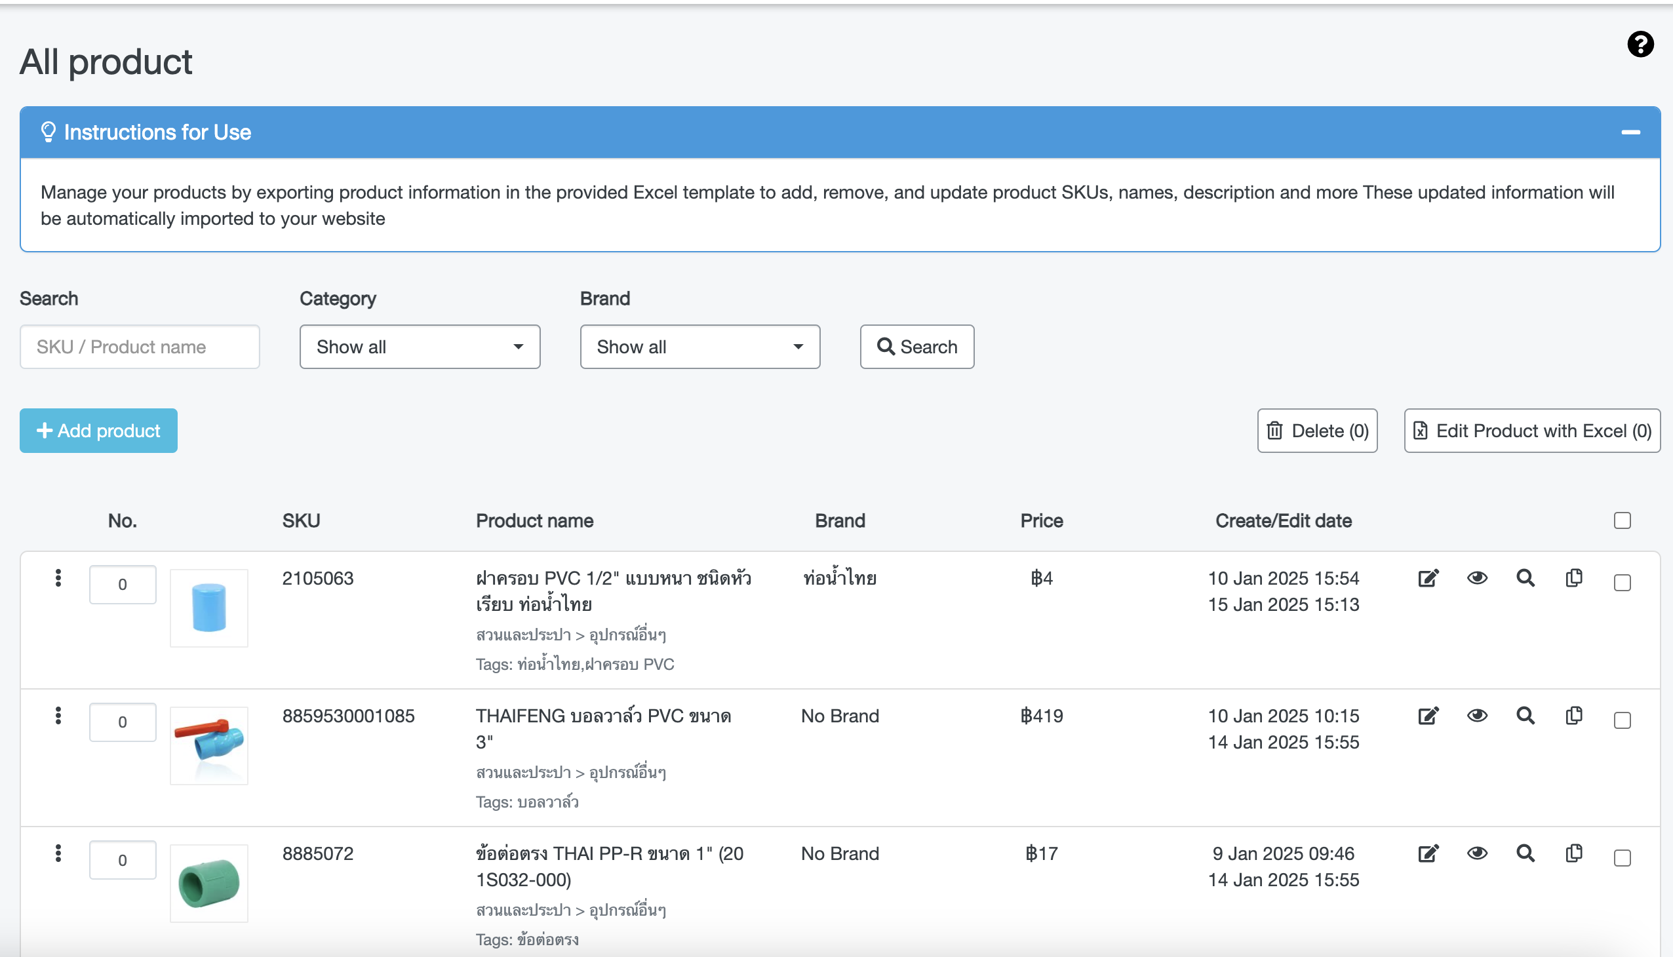This screenshot has height=957, width=1673.
Task: Click the Search button
Action: pyautogui.click(x=916, y=347)
